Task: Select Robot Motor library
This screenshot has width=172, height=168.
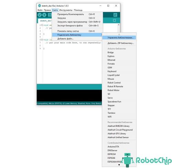Action: tap(119, 90)
